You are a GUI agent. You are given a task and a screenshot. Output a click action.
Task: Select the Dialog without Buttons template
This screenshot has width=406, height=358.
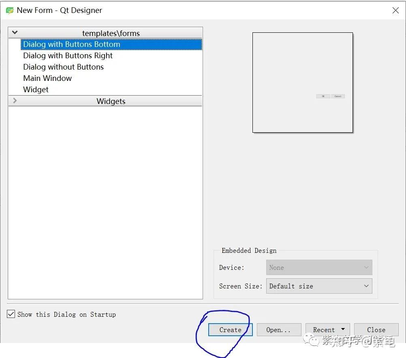pos(63,67)
